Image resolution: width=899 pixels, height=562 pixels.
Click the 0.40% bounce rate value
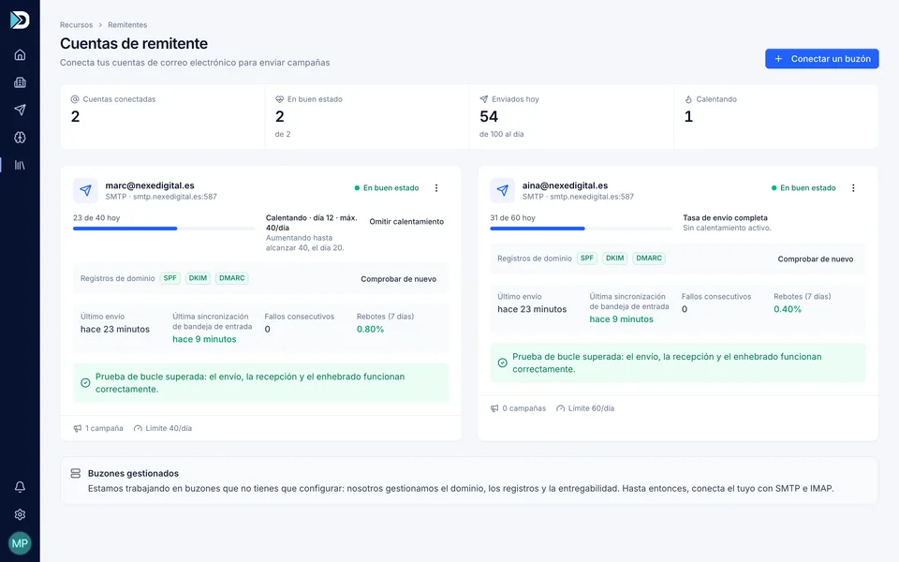(788, 309)
